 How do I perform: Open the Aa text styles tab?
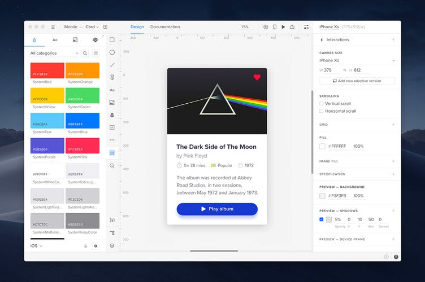[x=55, y=39]
